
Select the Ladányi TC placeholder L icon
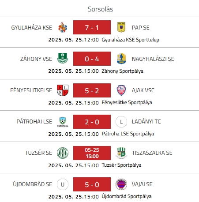pos(121,122)
